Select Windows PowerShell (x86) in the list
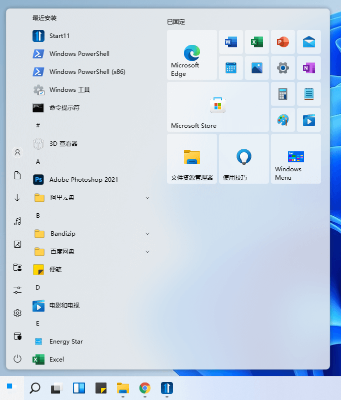 point(87,72)
